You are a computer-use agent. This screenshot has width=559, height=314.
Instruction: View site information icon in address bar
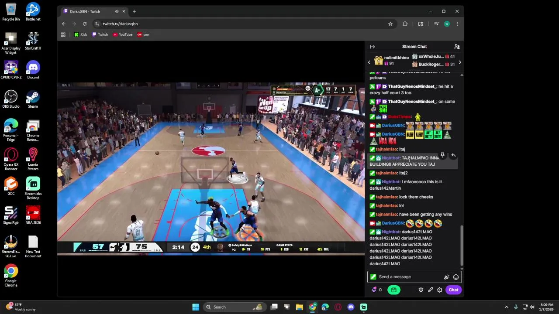coord(97,24)
